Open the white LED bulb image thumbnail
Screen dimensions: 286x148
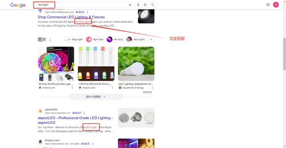[x=136, y=64]
